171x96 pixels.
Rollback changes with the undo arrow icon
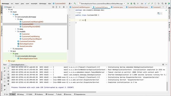(x=158, y=3)
